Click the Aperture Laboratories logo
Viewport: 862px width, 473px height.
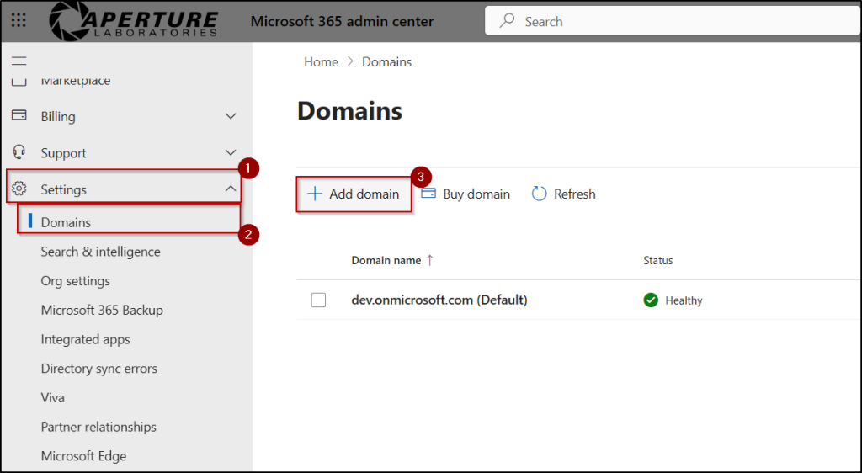tap(134, 21)
